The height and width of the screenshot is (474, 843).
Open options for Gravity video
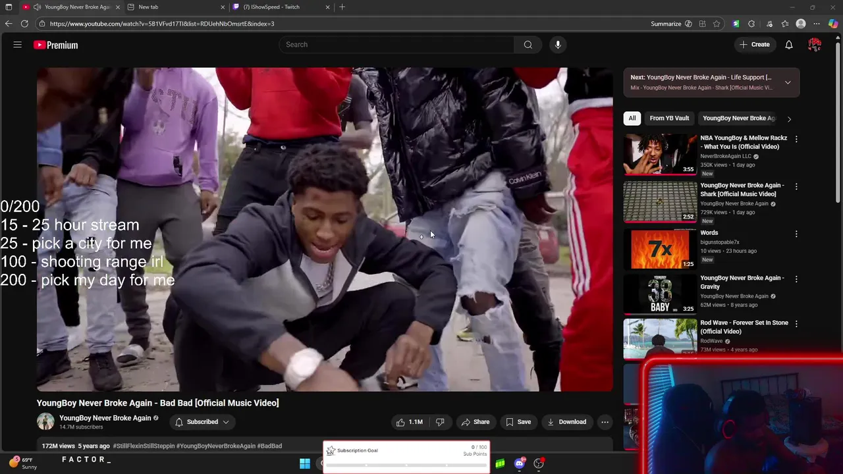point(796,279)
